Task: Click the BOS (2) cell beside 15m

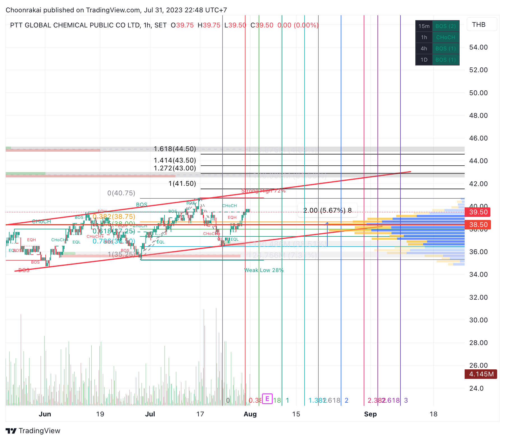Action: [446, 26]
